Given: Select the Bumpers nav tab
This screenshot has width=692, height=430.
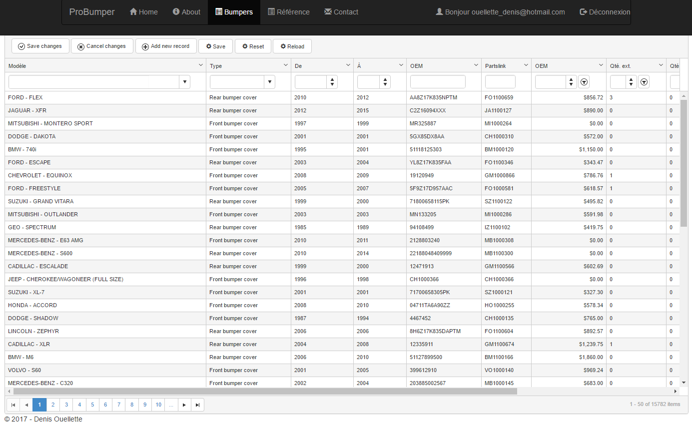Looking at the screenshot, I should (x=234, y=12).
